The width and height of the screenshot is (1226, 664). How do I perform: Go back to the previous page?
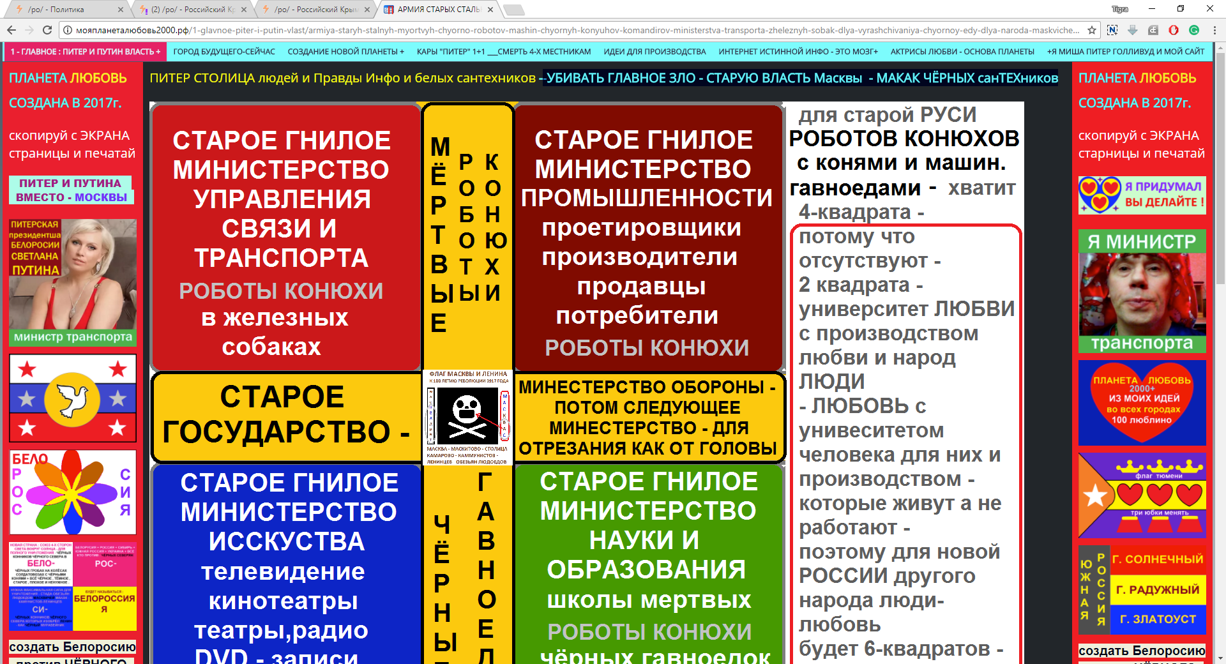click(x=11, y=30)
